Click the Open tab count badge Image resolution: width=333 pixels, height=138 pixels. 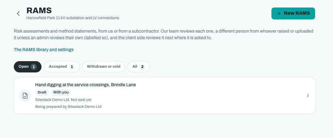point(34,67)
